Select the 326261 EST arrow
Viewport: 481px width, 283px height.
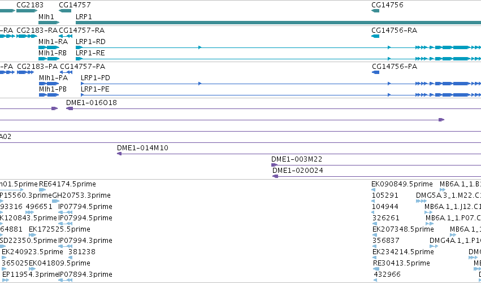[374, 224]
